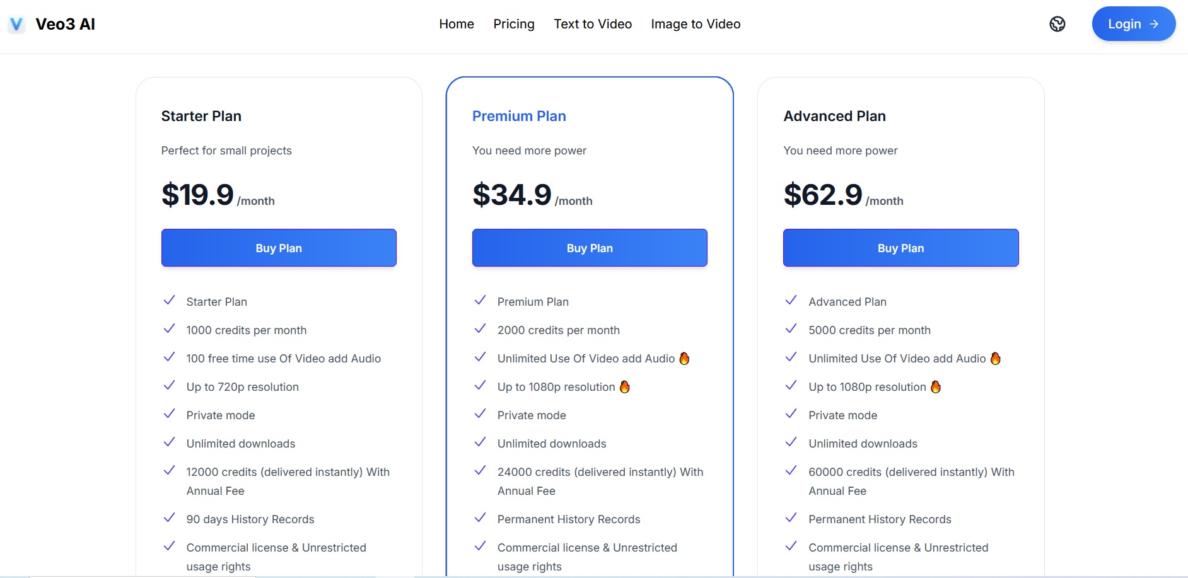
Task: Click the Veo3 AI logo icon
Action: point(16,25)
